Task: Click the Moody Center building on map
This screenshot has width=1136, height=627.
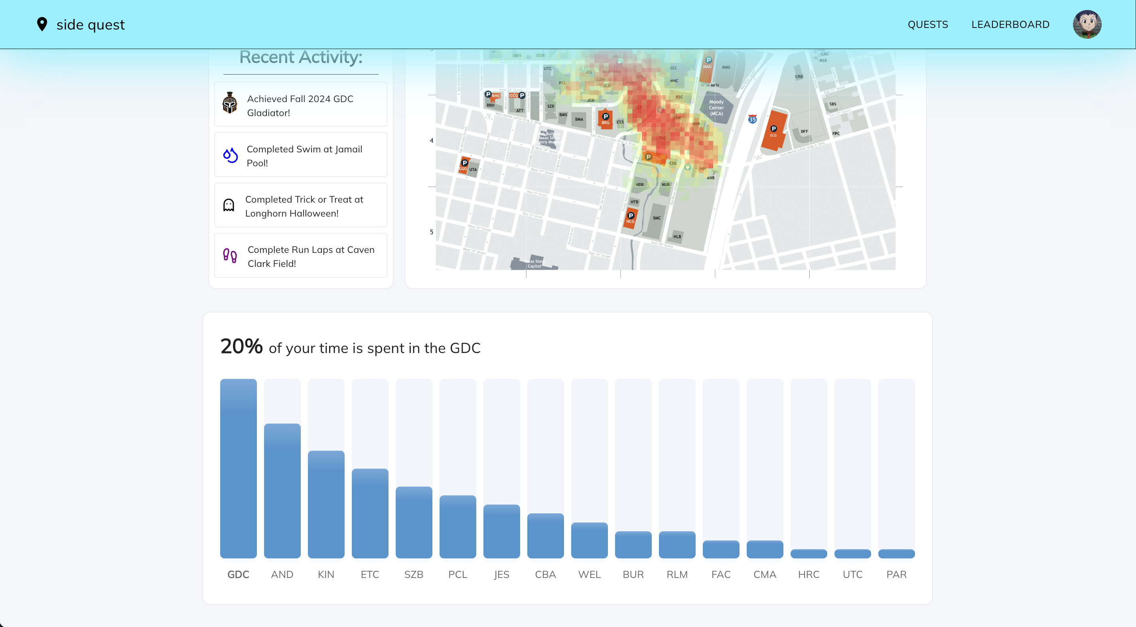Action: 716,108
